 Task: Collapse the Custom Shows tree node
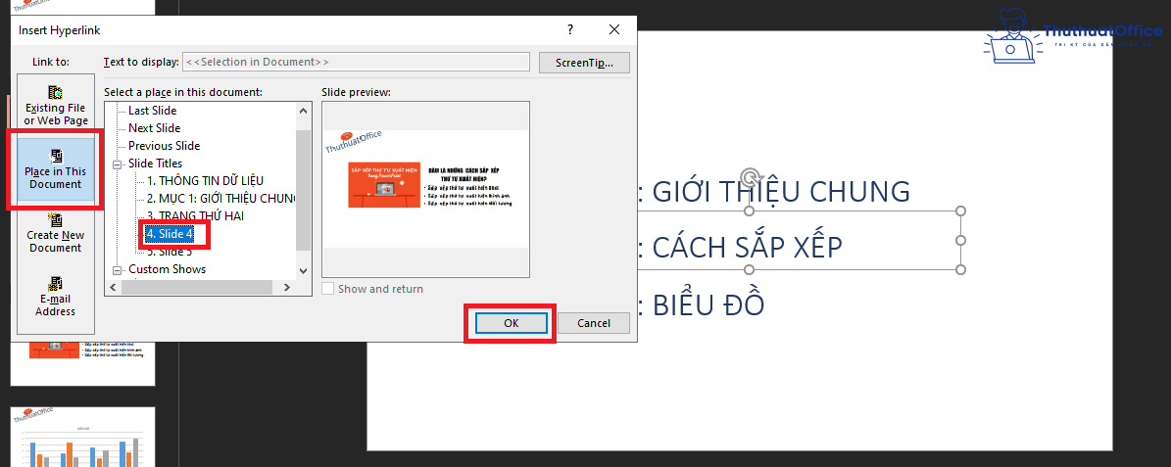[117, 269]
